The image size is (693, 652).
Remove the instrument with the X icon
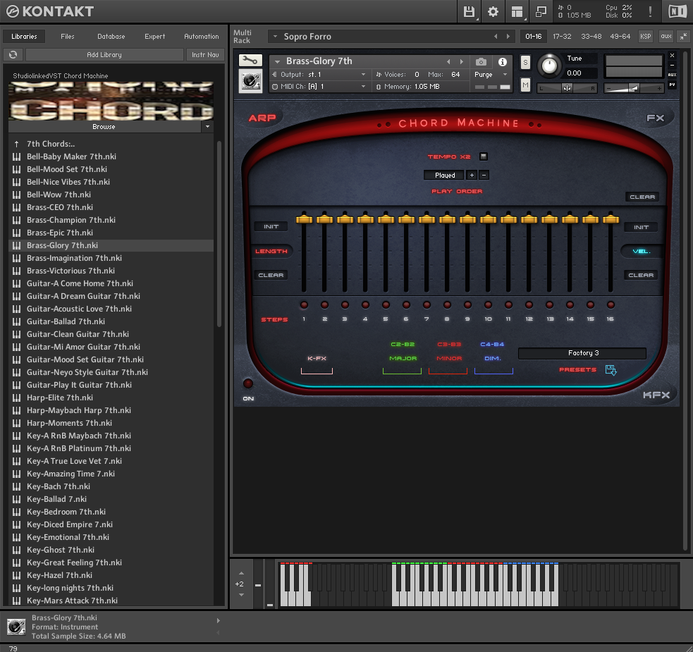pyautogui.click(x=673, y=56)
